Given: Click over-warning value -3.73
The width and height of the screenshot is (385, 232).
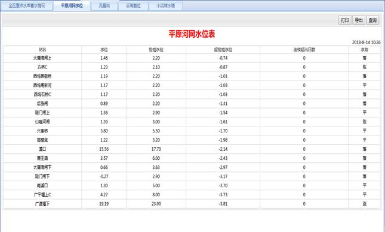Looking at the screenshot, I should click(223, 194).
